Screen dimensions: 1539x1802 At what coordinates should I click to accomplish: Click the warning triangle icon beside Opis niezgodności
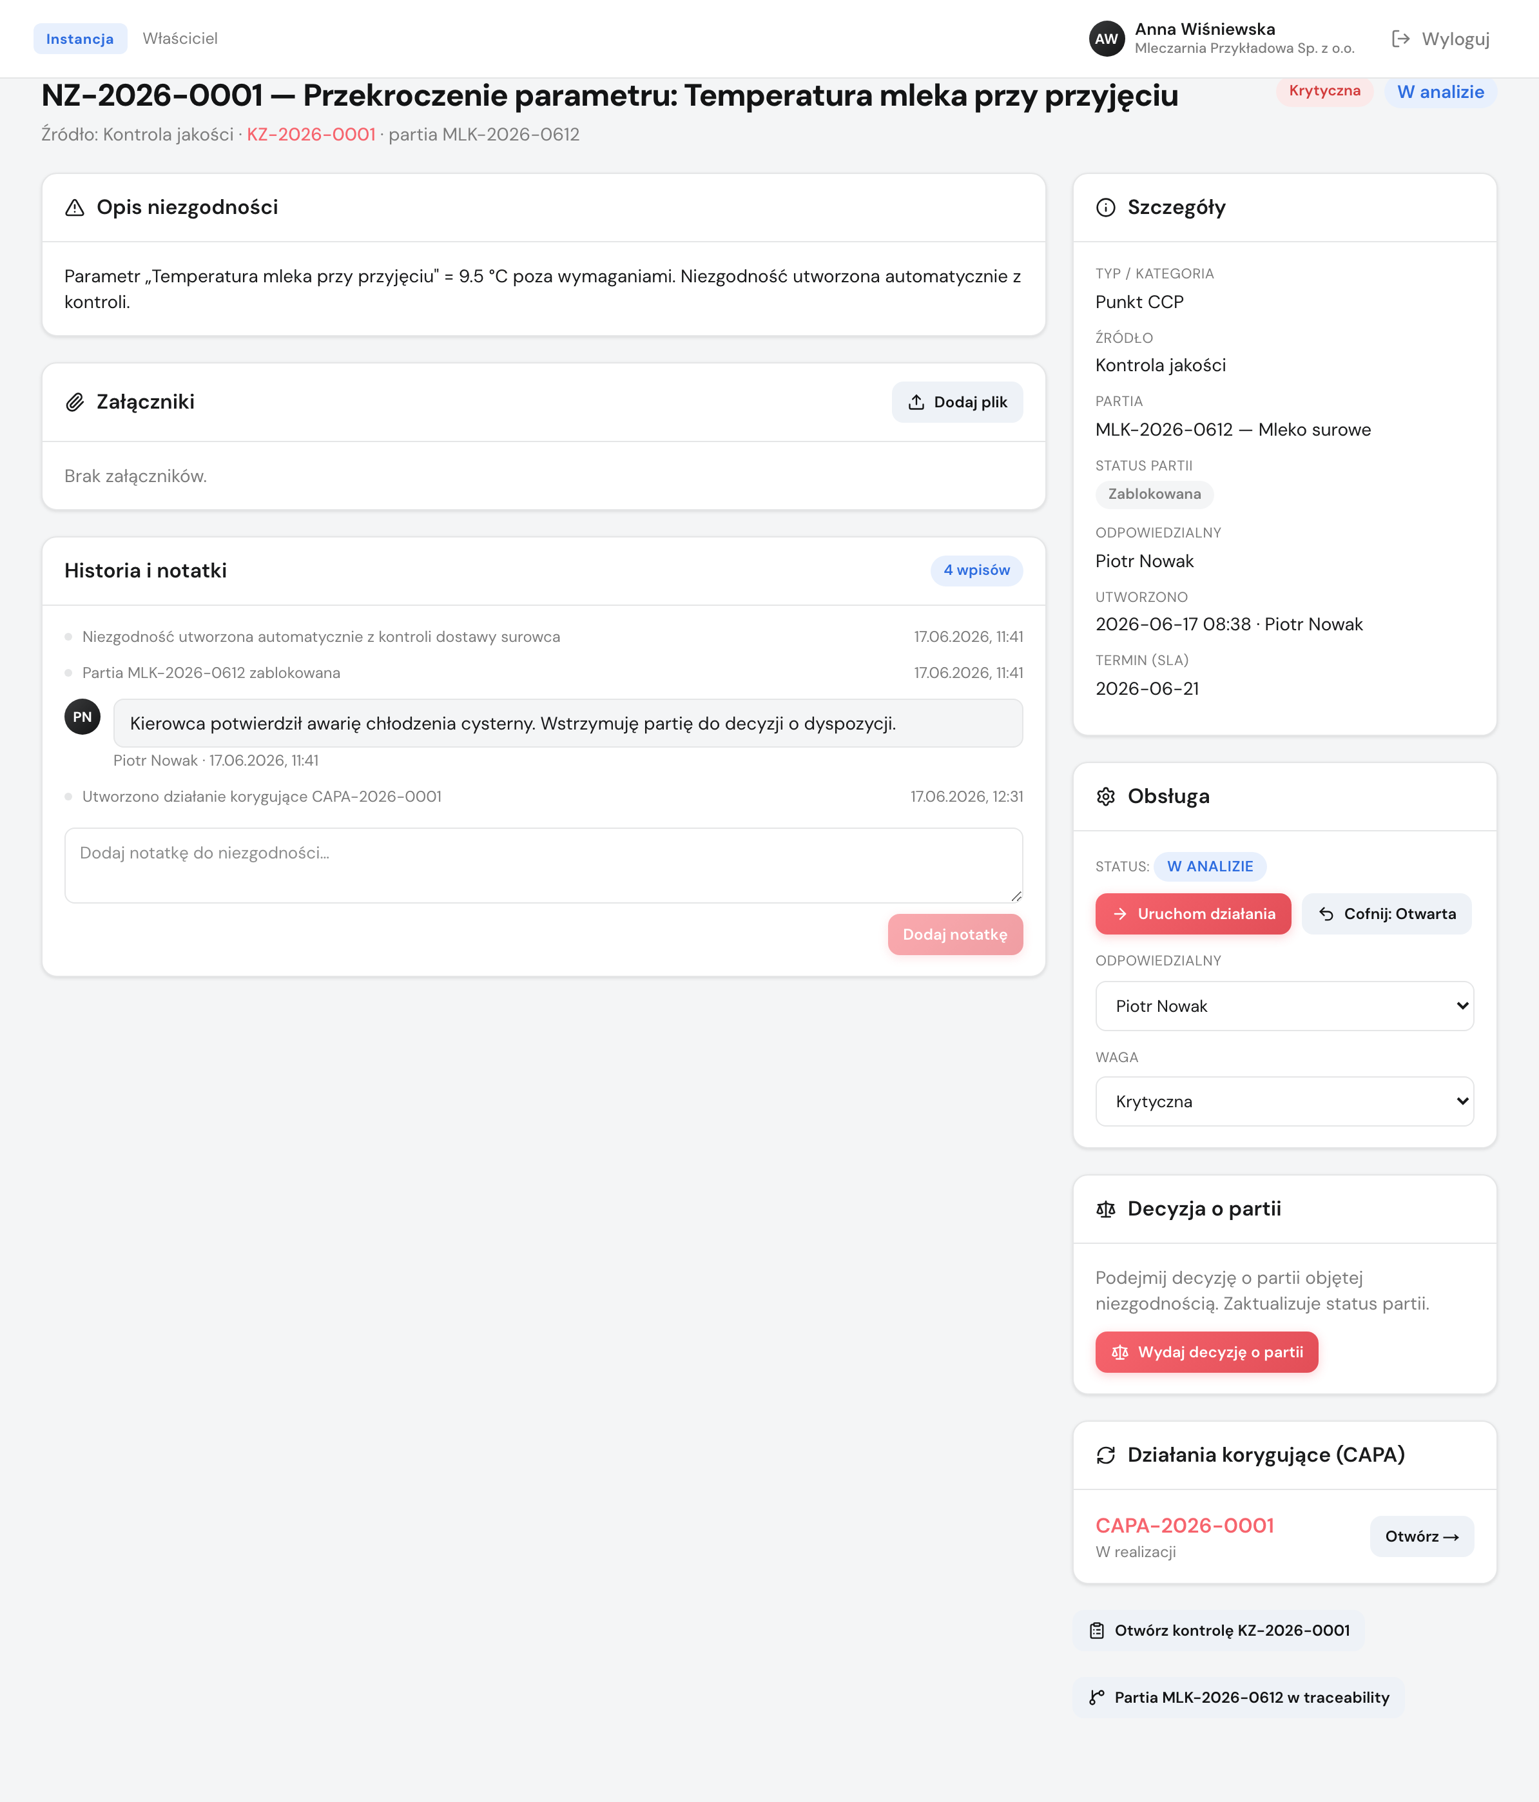75,207
